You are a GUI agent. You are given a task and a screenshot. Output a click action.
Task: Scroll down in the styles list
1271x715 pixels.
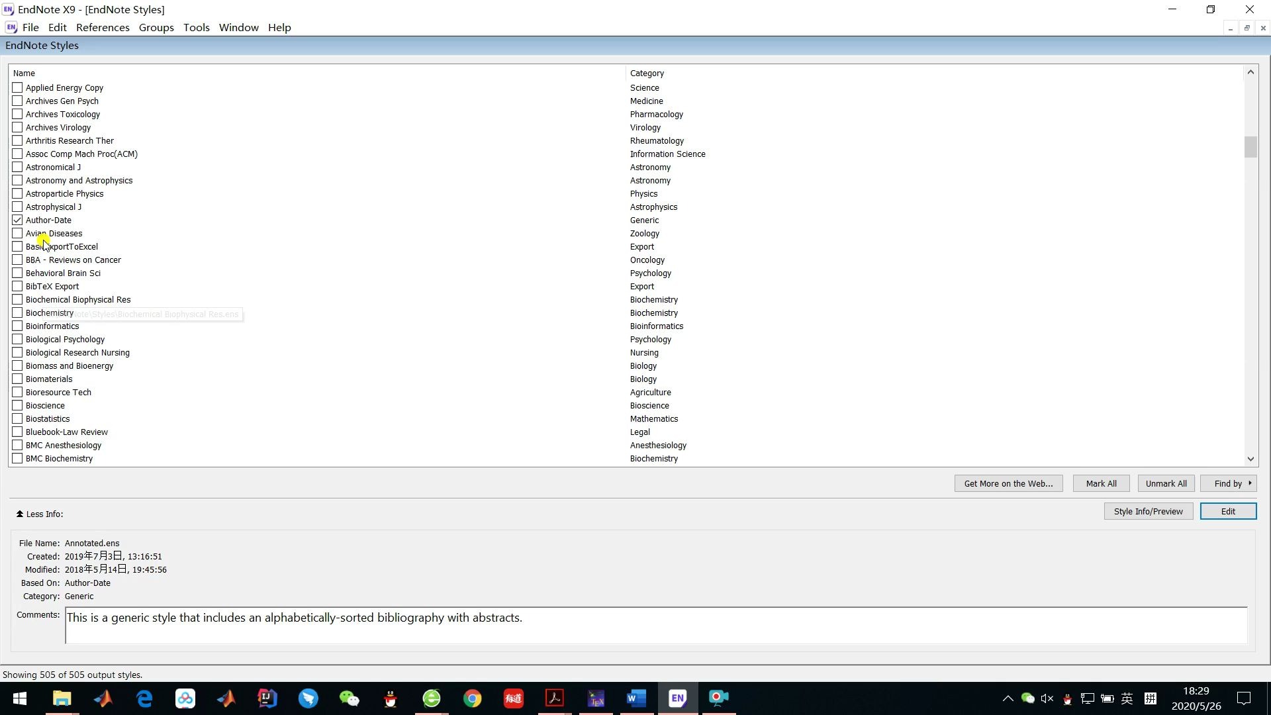pos(1252,459)
